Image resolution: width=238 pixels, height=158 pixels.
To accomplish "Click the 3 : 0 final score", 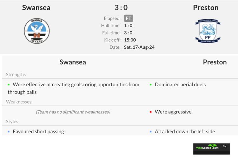I will (x=121, y=8).
